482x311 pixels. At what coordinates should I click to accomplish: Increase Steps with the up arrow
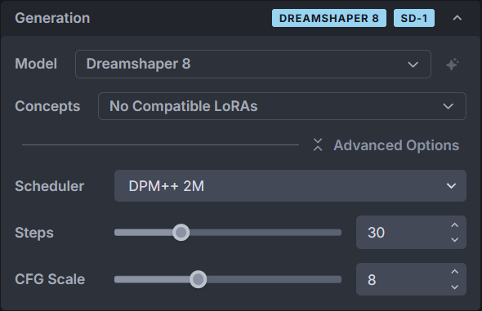(455, 225)
